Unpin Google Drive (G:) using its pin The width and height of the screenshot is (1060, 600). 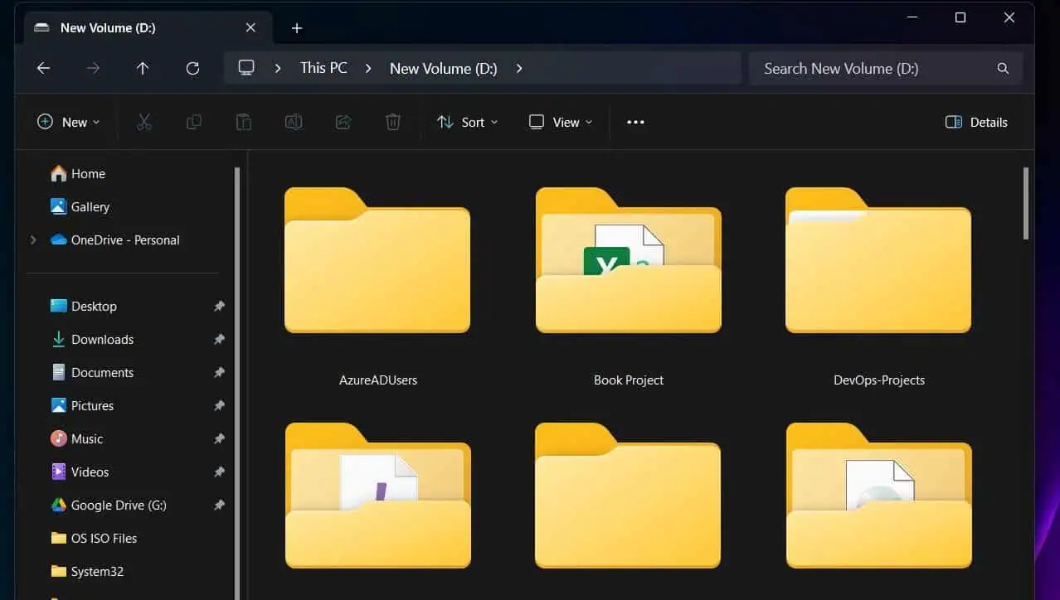[219, 505]
